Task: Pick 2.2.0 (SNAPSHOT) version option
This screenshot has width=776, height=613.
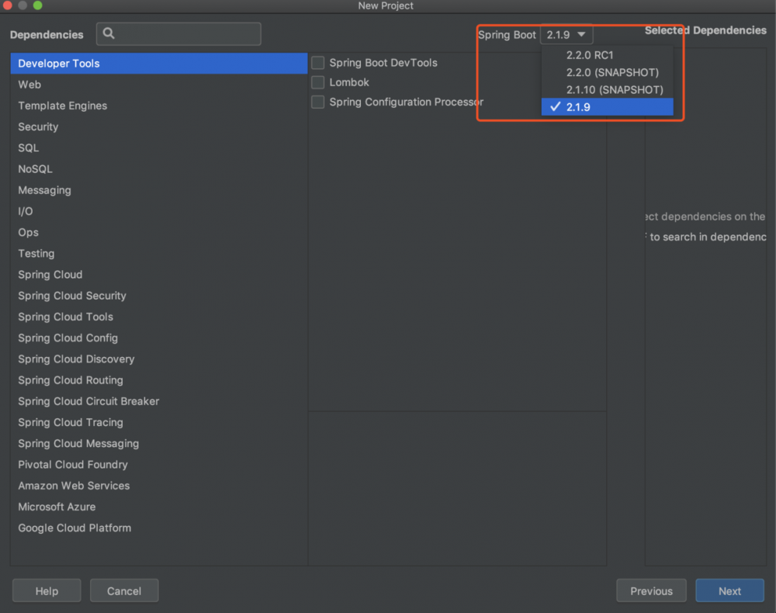Action: (x=612, y=72)
